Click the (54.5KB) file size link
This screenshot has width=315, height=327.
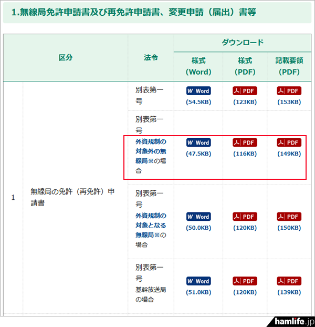tap(198, 102)
